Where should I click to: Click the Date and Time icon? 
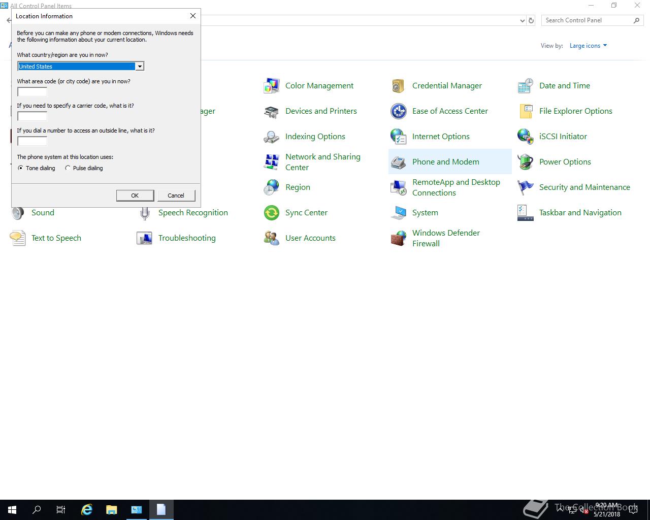525,86
